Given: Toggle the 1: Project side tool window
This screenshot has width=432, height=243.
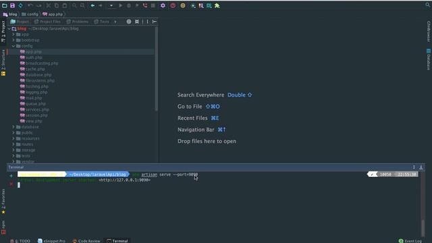Looking at the screenshot, I should (3, 31).
